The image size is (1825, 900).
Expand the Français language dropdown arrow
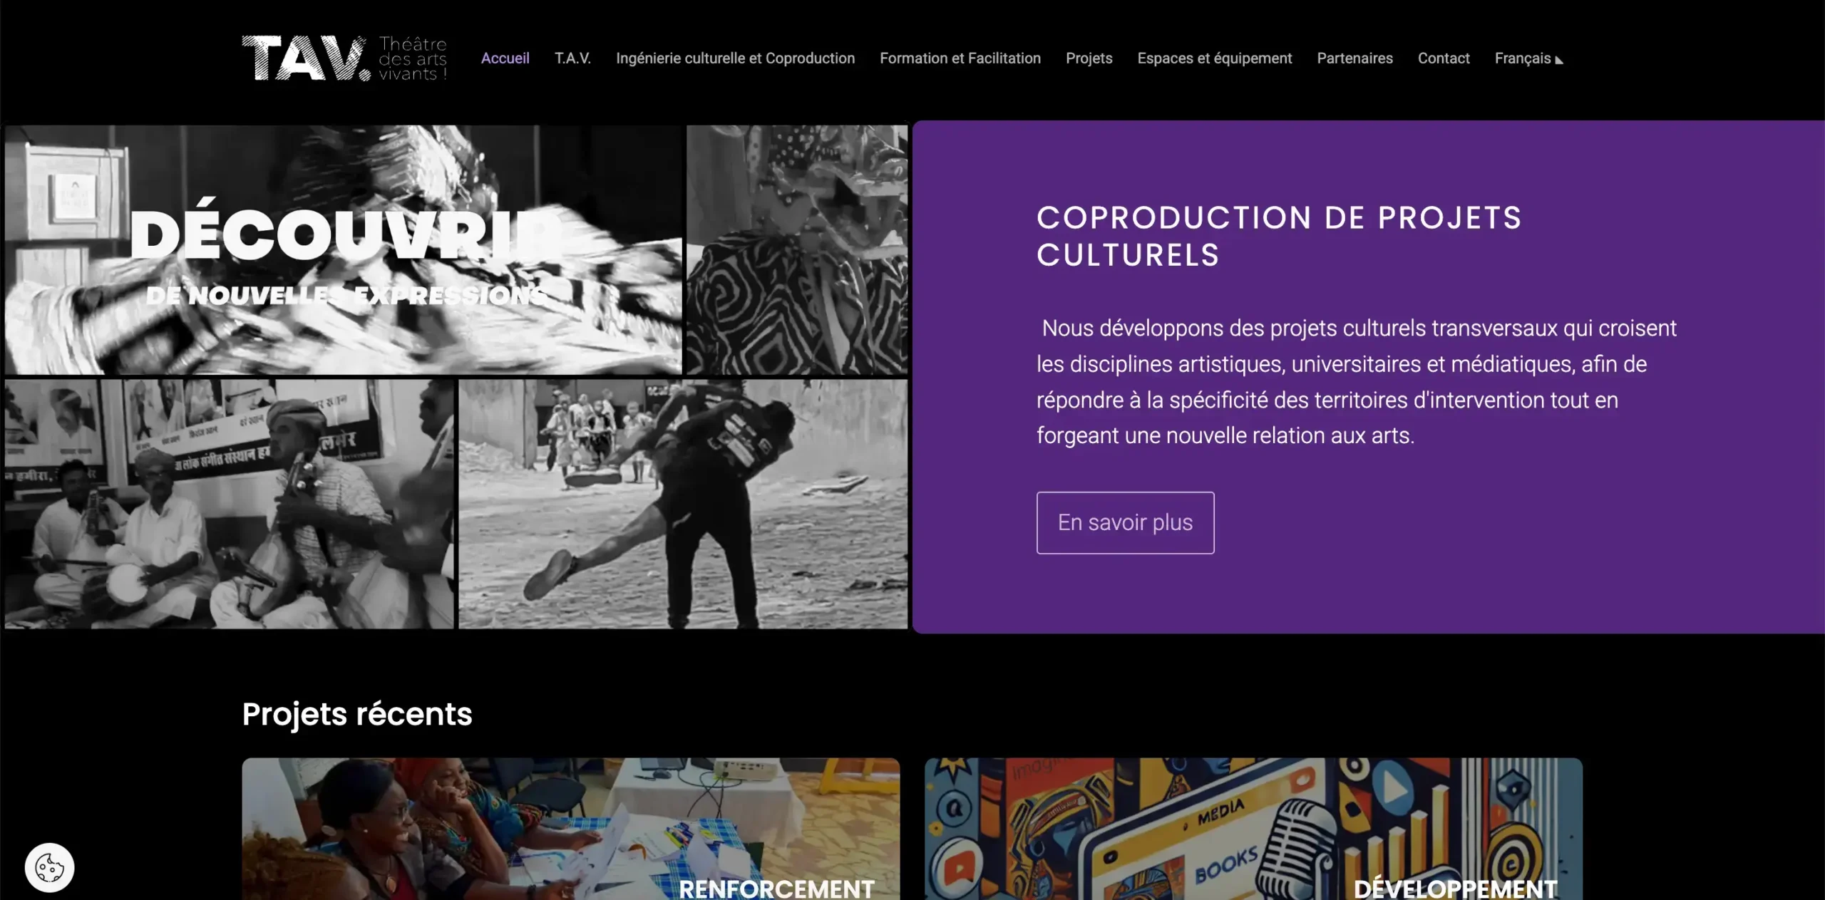1559,60
